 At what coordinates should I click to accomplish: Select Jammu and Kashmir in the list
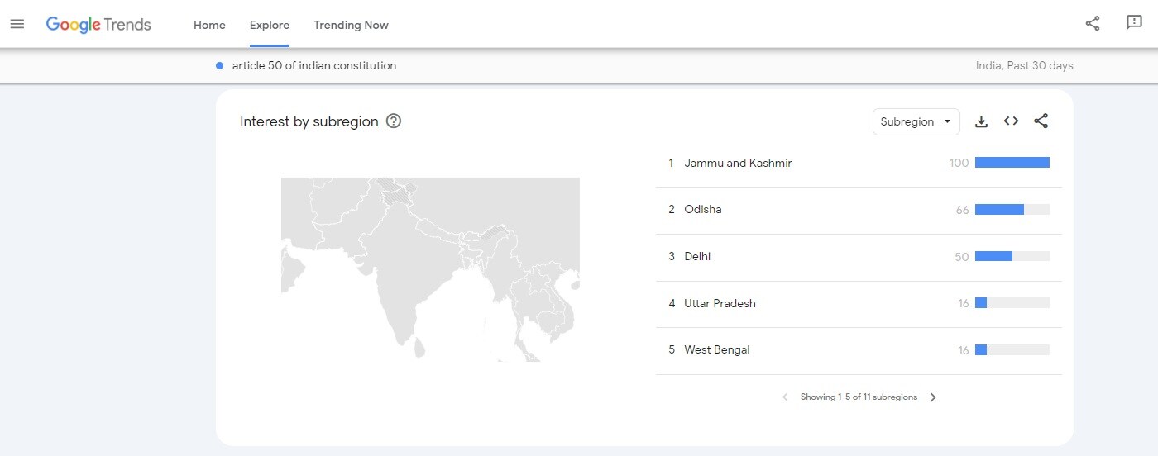[x=738, y=164]
